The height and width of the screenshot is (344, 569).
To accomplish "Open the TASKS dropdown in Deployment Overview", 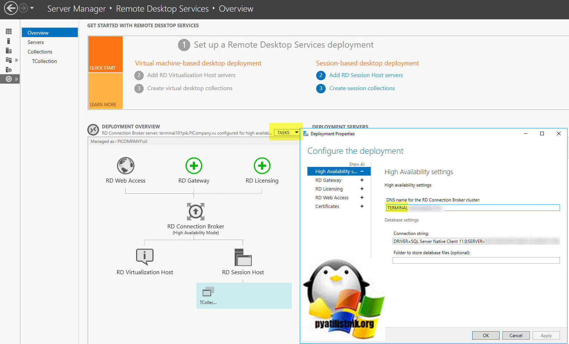I will click(287, 132).
